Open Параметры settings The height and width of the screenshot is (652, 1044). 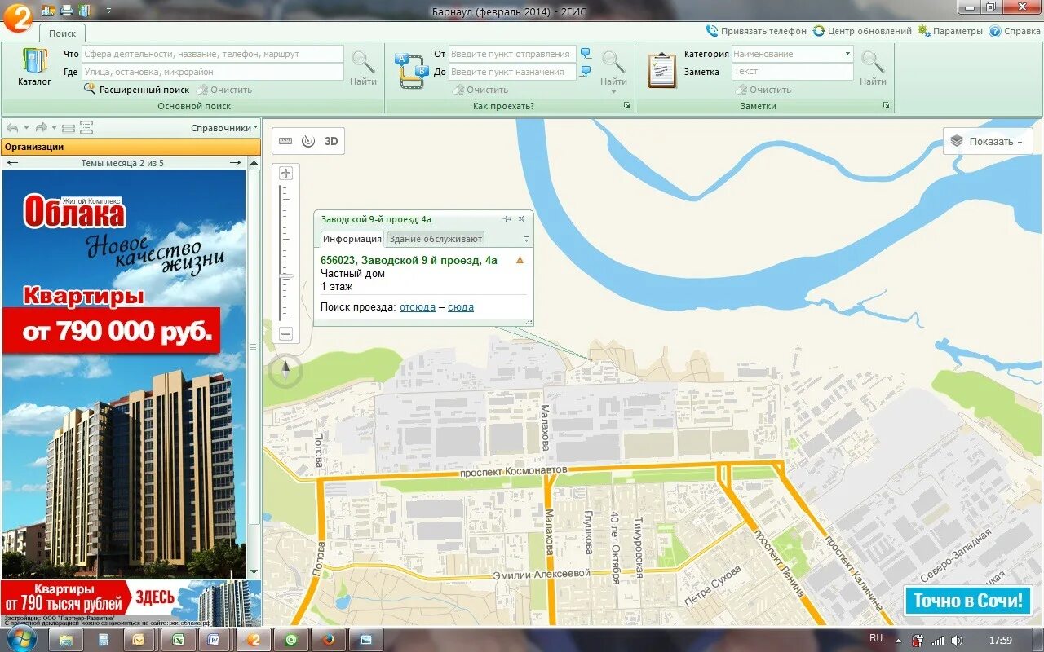(950, 31)
